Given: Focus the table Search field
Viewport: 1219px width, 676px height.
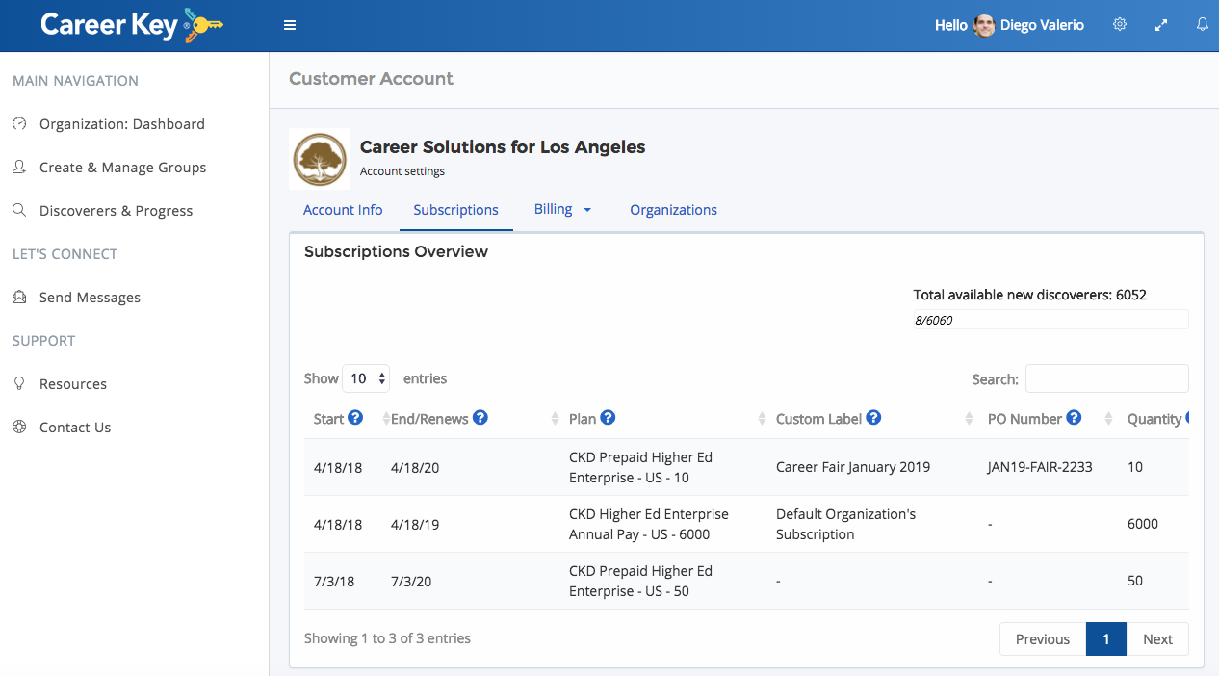Looking at the screenshot, I should 1106,378.
